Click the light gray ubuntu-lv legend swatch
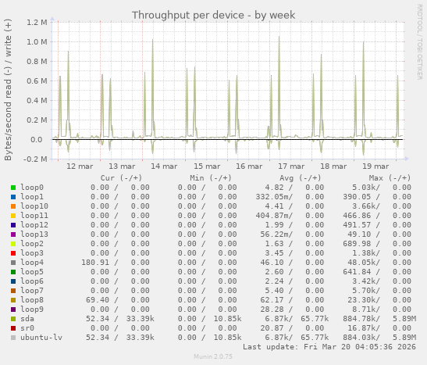This screenshot has width=427, height=365. [x=13, y=338]
